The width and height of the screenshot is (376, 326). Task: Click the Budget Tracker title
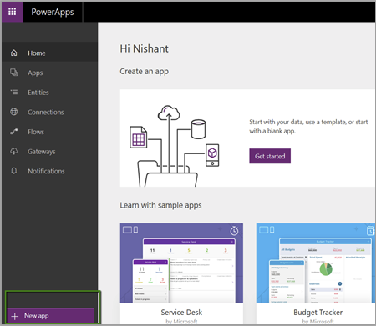click(318, 313)
